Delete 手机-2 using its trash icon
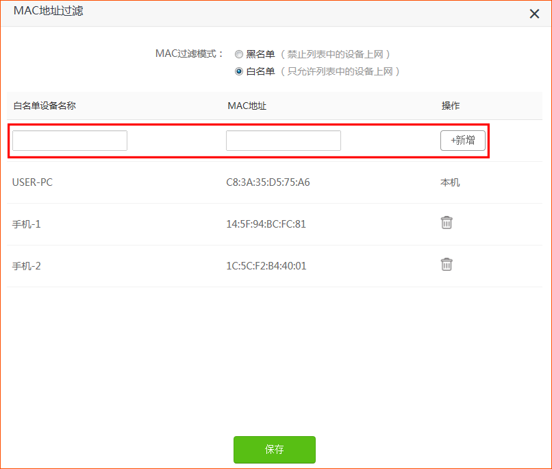The width and height of the screenshot is (552, 469). tap(447, 265)
